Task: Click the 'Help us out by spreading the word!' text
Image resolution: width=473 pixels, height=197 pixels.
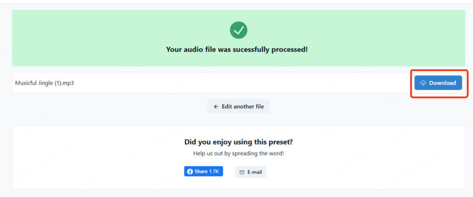Action: (x=239, y=153)
